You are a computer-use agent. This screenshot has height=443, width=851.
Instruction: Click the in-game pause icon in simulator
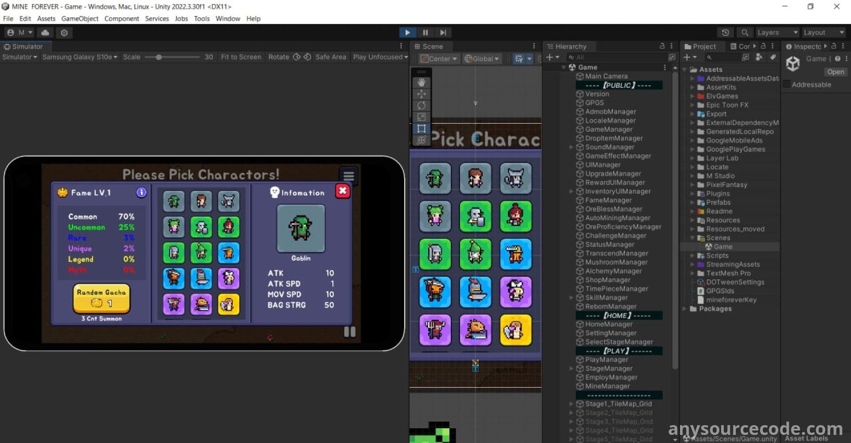(x=349, y=332)
